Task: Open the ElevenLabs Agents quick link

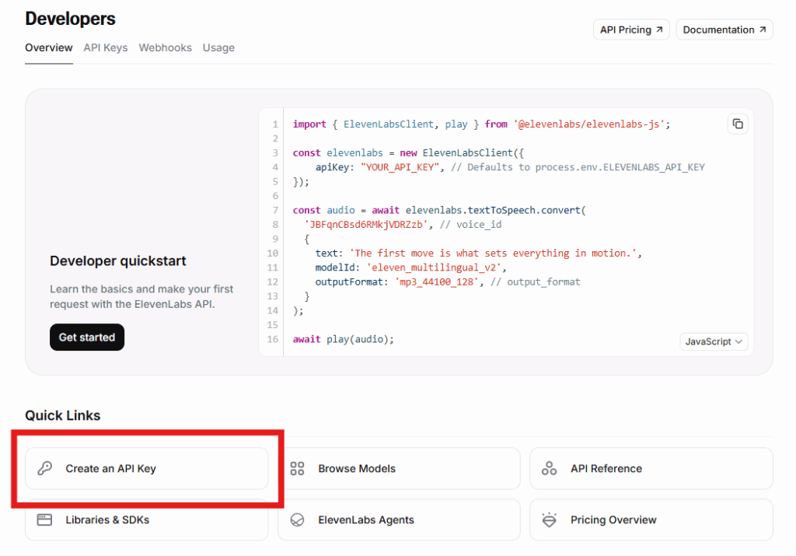Action: tap(399, 519)
